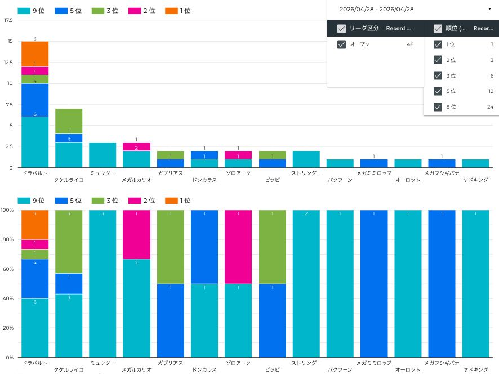Uncheck the 3位 filter checkbox

tap(438, 75)
